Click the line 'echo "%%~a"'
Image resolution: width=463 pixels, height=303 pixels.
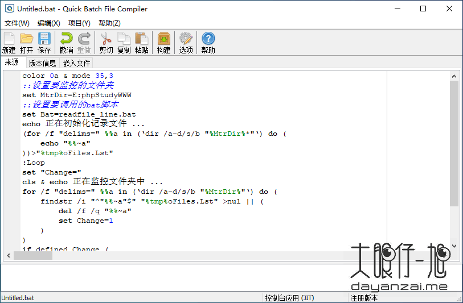click(x=65, y=143)
